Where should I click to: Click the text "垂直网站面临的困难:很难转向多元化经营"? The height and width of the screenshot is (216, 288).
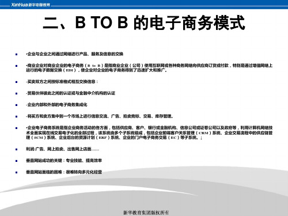point(64,172)
